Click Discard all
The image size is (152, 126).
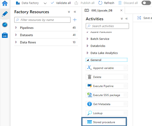[x=128, y=3]
